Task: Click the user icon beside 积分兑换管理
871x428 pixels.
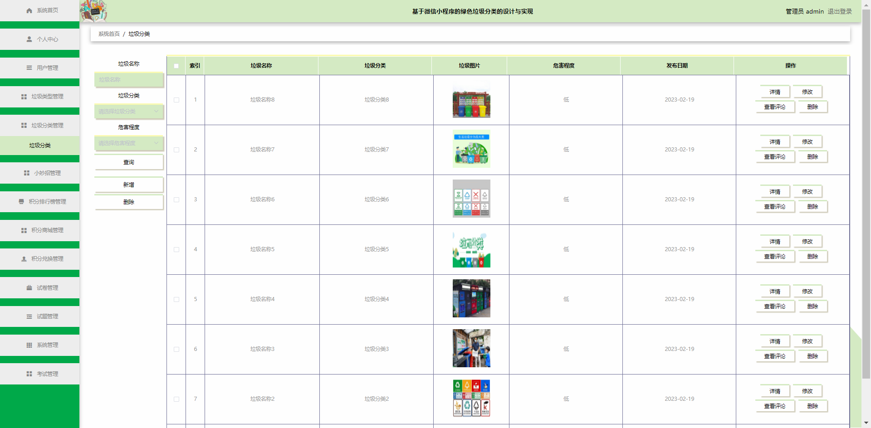Action: 24,259
